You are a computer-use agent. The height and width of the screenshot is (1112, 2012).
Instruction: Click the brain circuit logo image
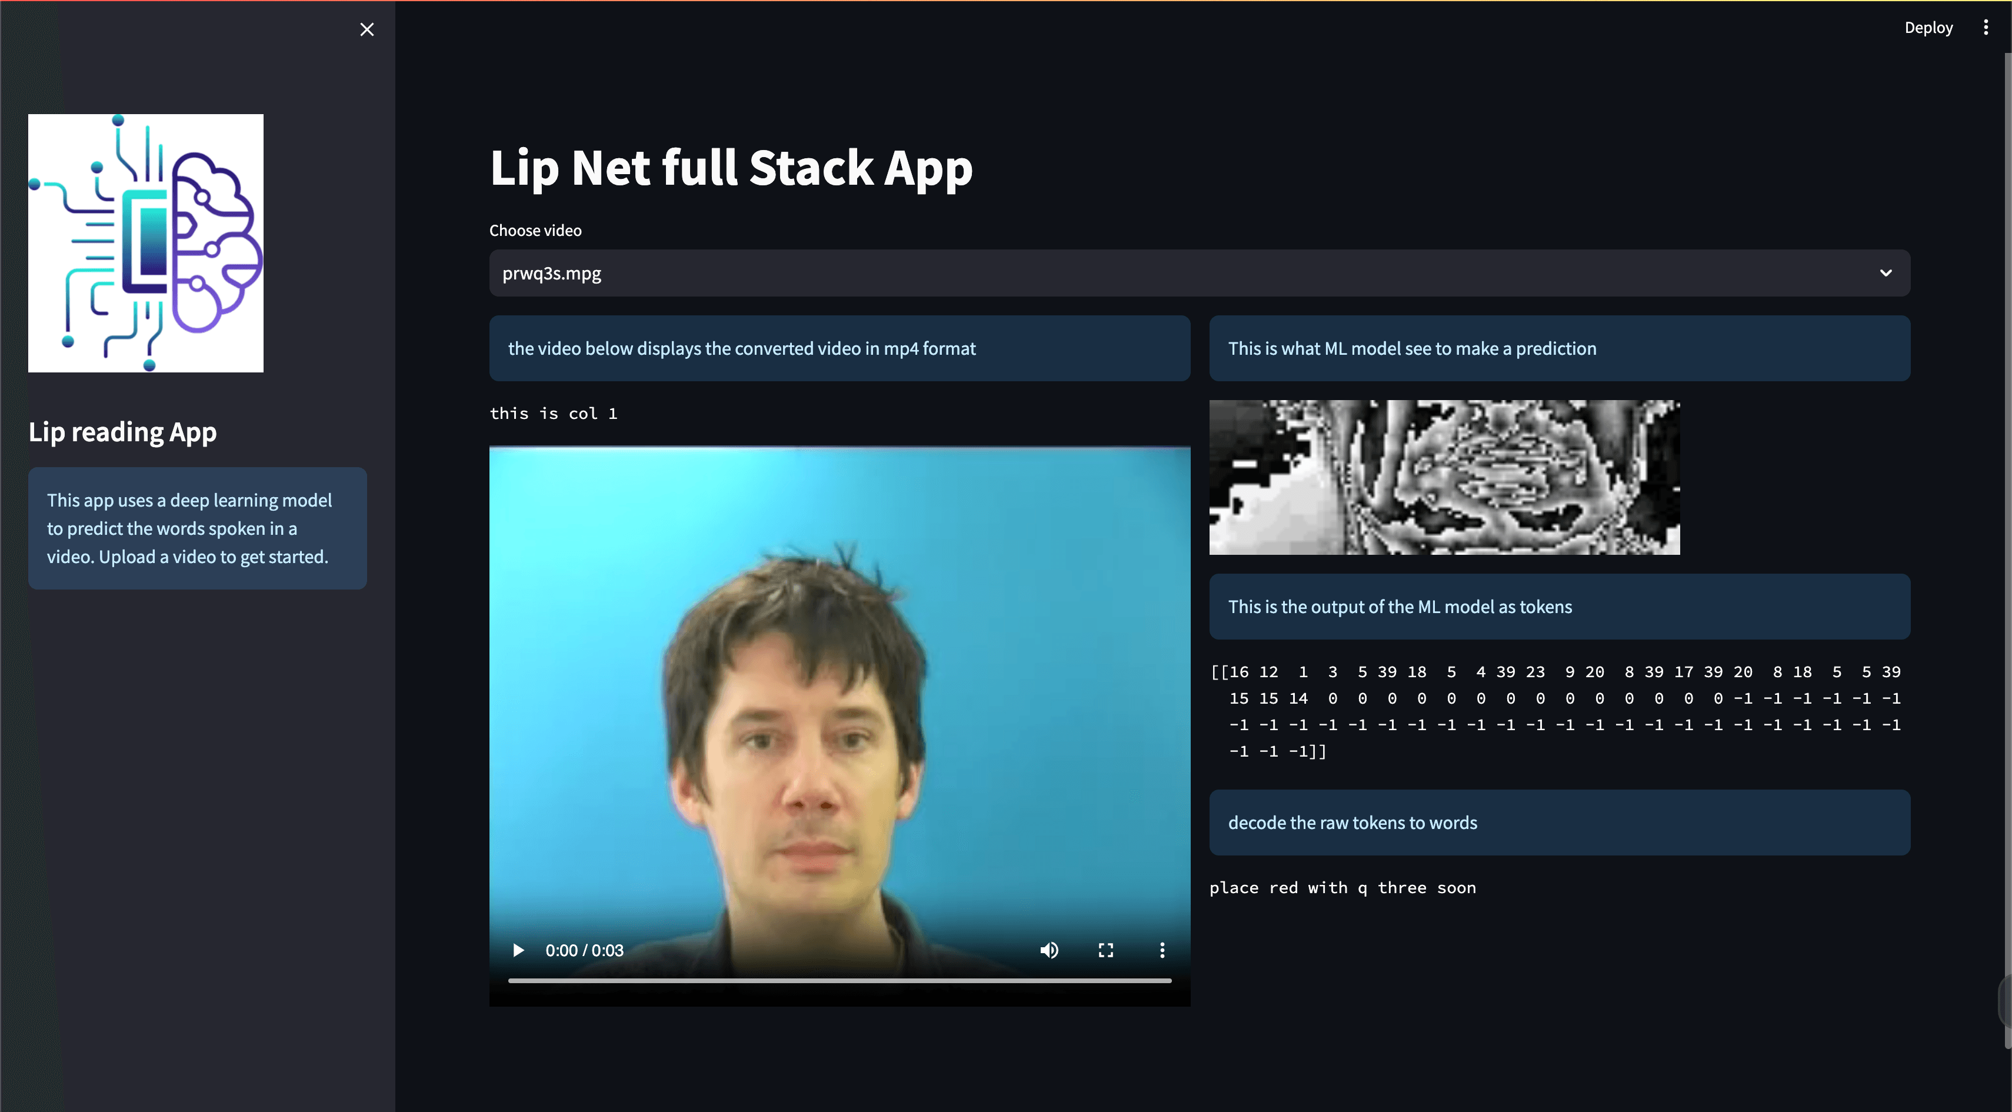click(146, 243)
